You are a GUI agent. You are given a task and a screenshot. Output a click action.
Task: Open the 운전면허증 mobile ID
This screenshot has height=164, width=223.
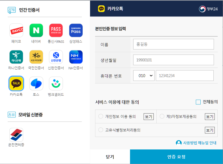coord(16,135)
